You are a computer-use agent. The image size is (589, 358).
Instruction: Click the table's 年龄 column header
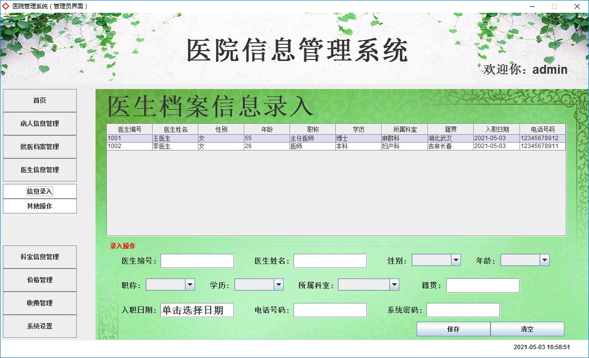[267, 129]
